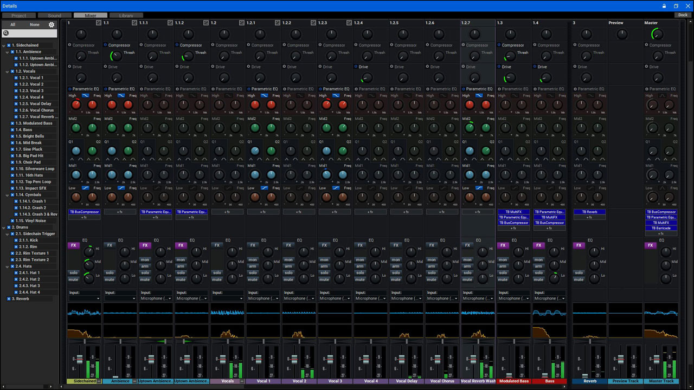Image resolution: width=694 pixels, height=390 pixels.
Task: Click the search magnifier icon in track filter
Action: 6,34
